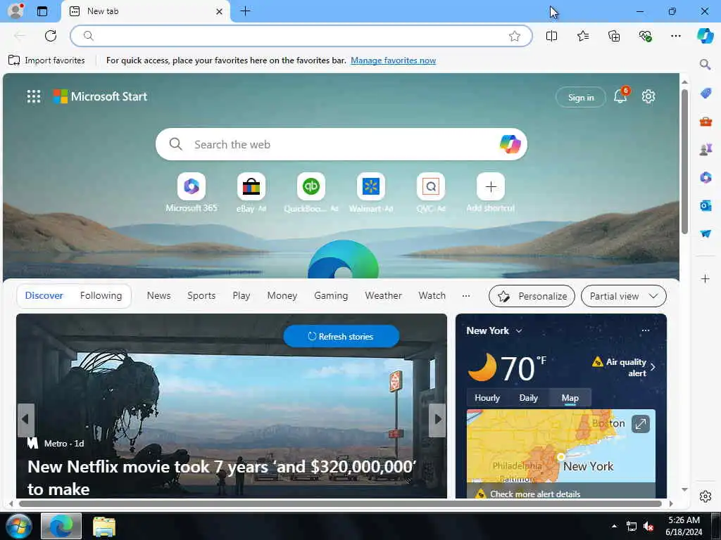Image resolution: width=721 pixels, height=540 pixels.
Task: Open Browser essentials heart icon
Action: [x=645, y=36]
